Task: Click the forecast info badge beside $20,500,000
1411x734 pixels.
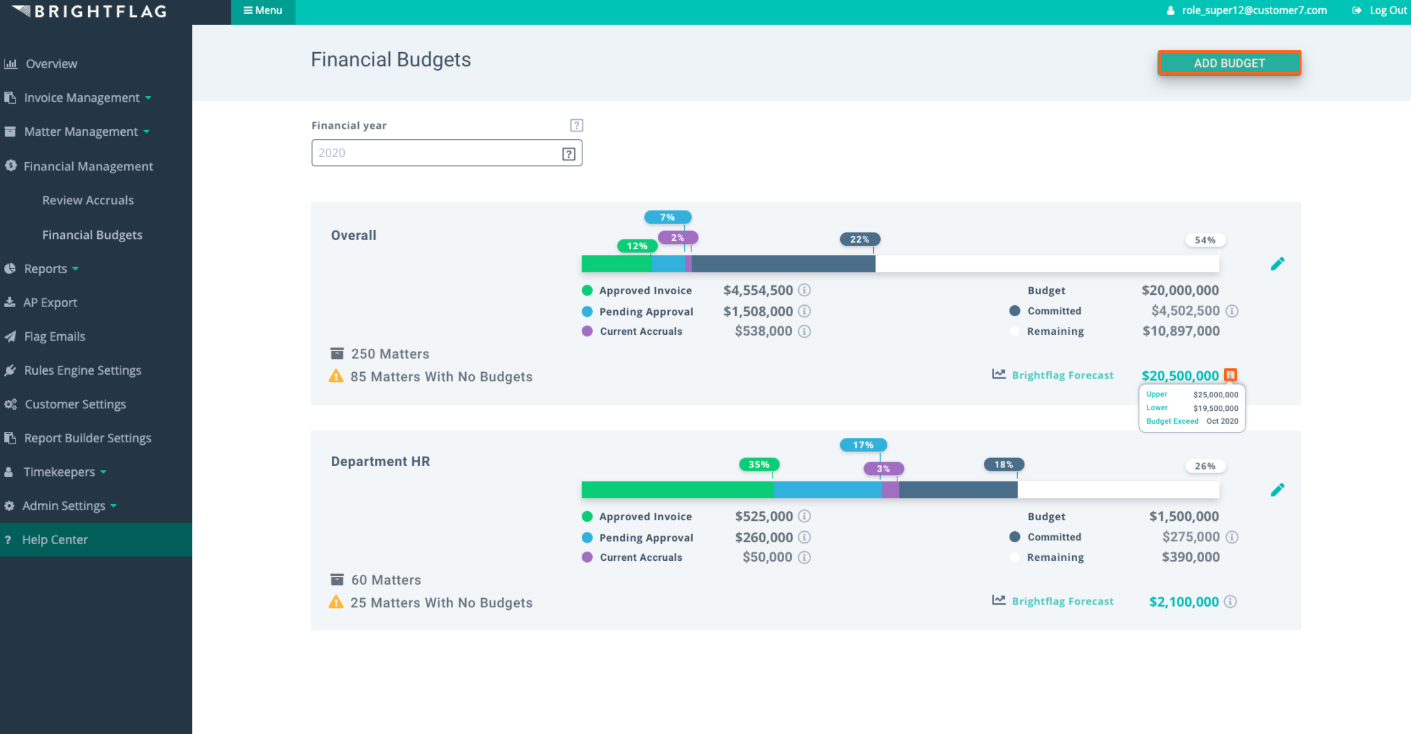Action: coord(1233,374)
